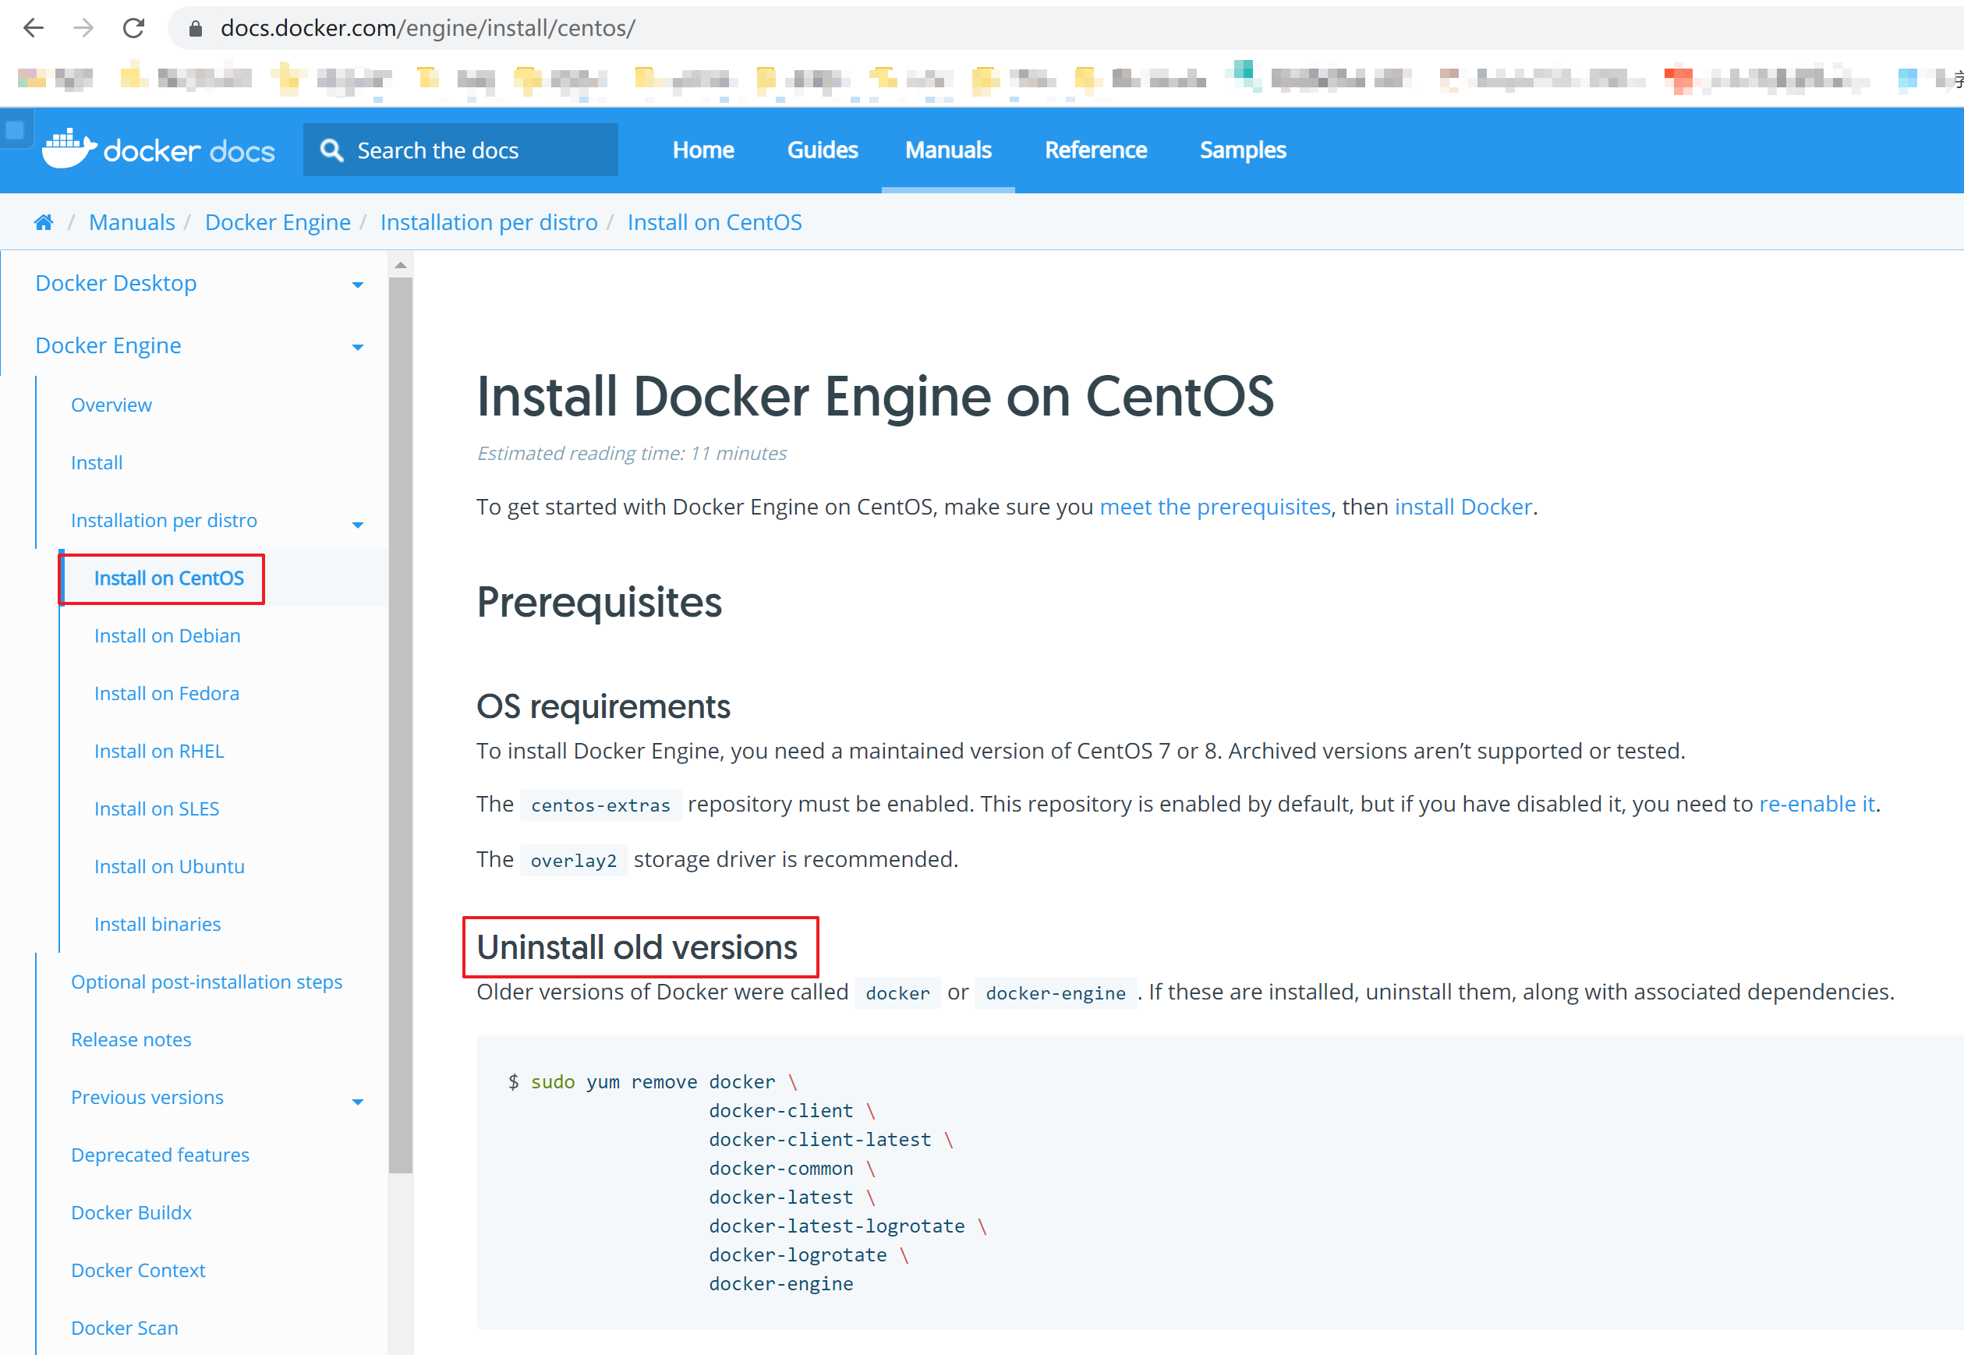Open the Samples nav tab

[1242, 150]
